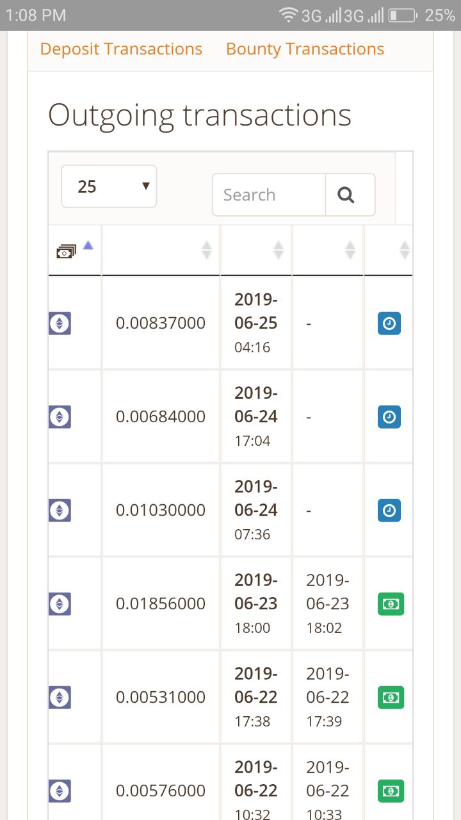Click the sort arrows in the amount column header
The image size is (461, 820).
206,250
